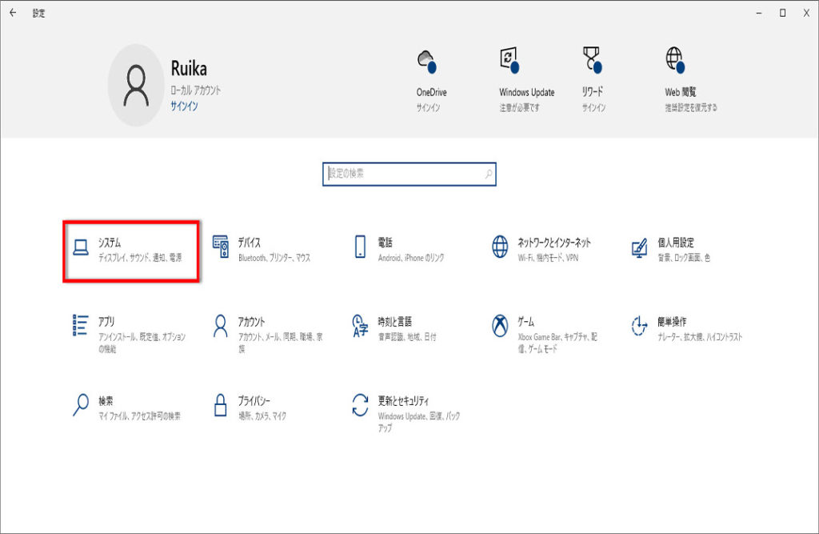
Task: Open ネットワークとインターネット globe icon
Action: pos(501,247)
